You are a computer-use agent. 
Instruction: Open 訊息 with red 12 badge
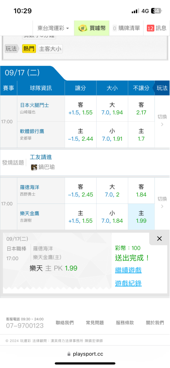(156, 28)
